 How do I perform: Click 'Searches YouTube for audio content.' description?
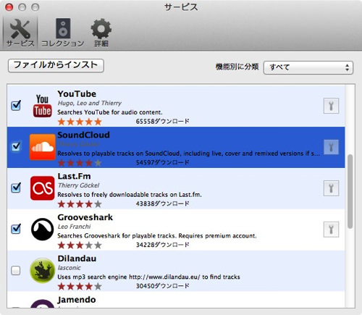110,112
